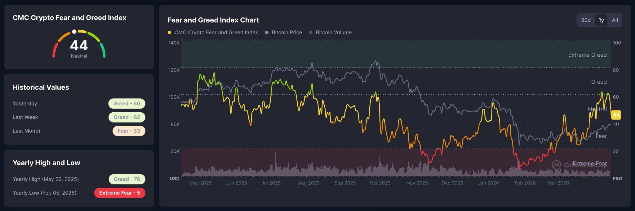
Task: Click Yearly Low (Feb 05, 2026) text
Action: coord(44,193)
